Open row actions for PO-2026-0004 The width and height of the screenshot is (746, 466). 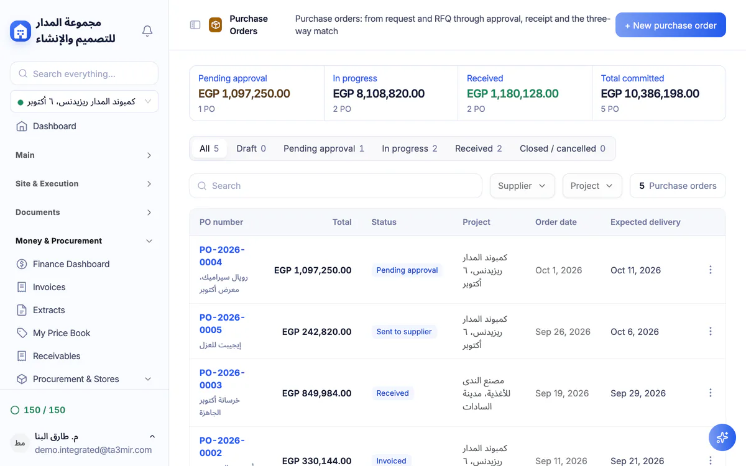(x=711, y=270)
